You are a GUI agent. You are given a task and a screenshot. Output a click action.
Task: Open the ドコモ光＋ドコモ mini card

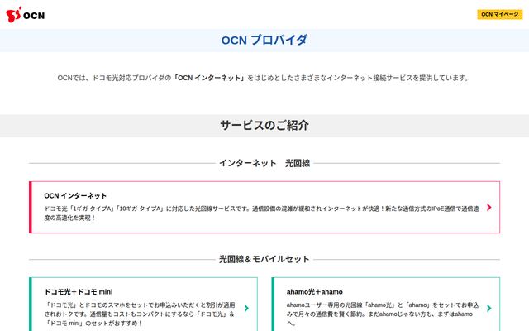click(143, 305)
